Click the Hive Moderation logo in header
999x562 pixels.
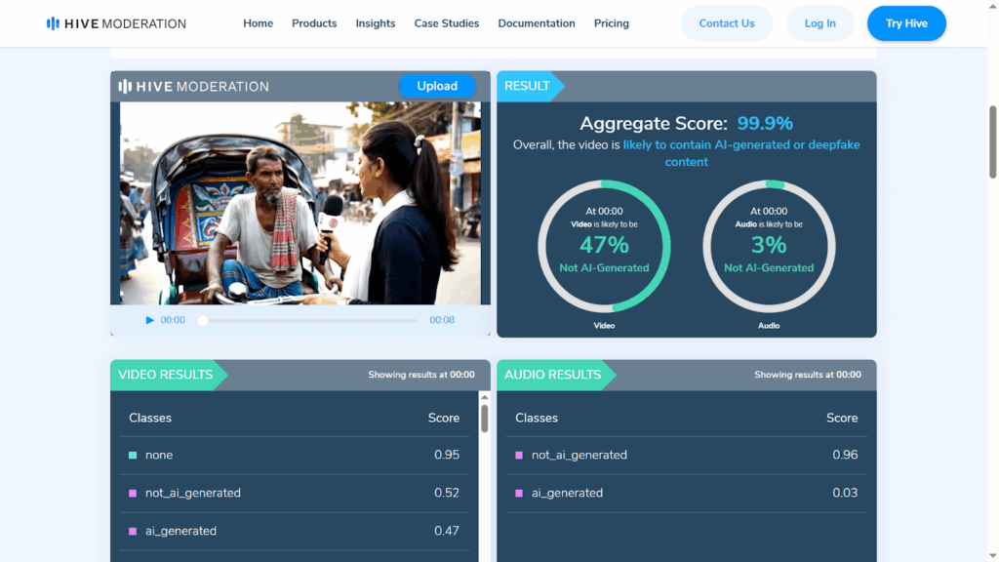coord(116,23)
